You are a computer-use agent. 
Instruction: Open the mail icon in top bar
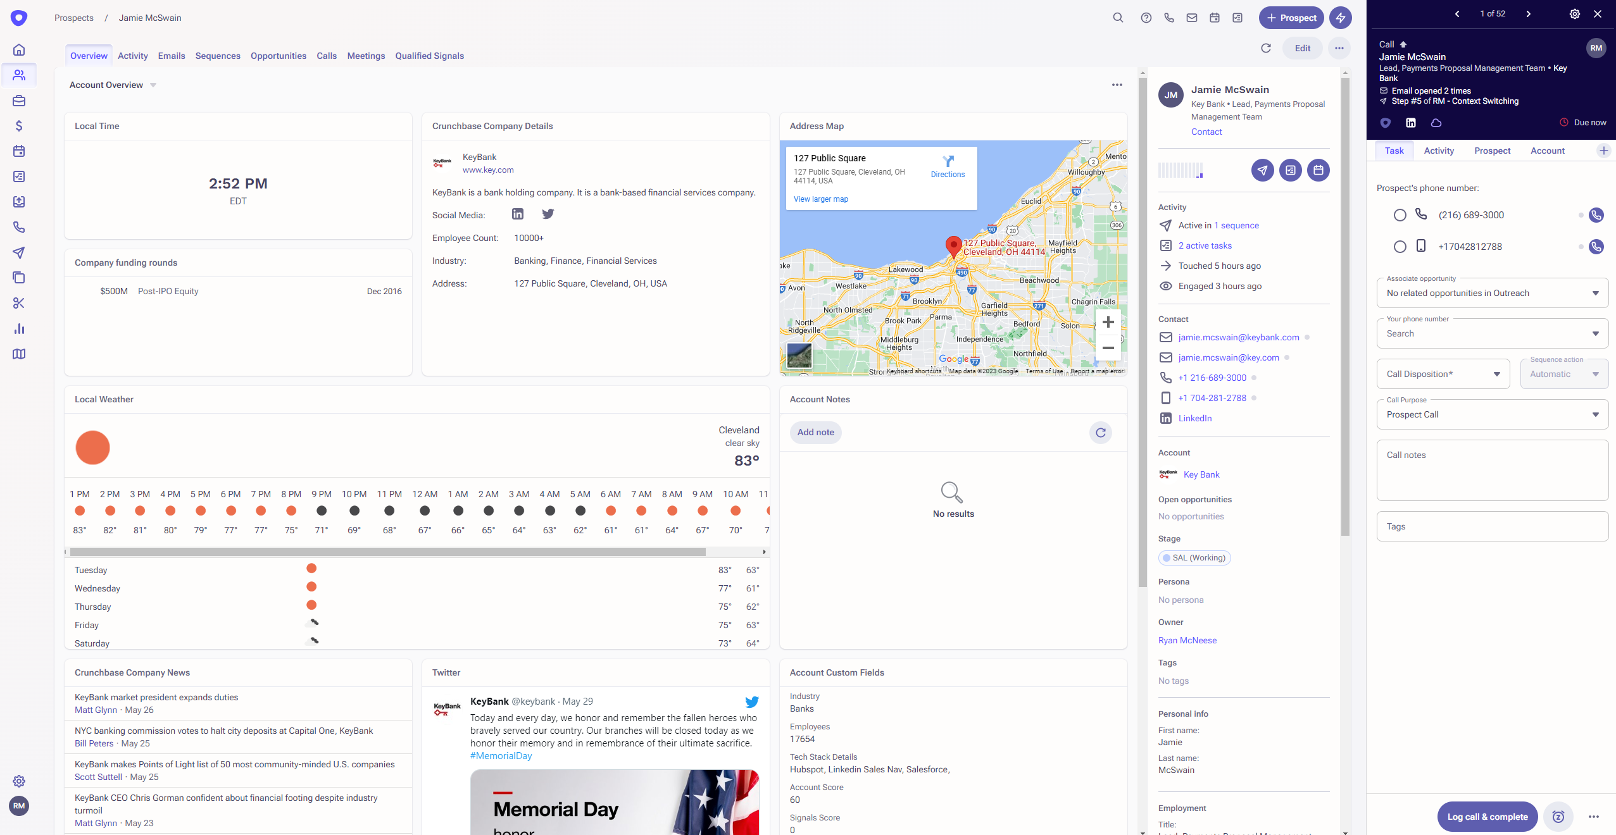[1191, 18]
